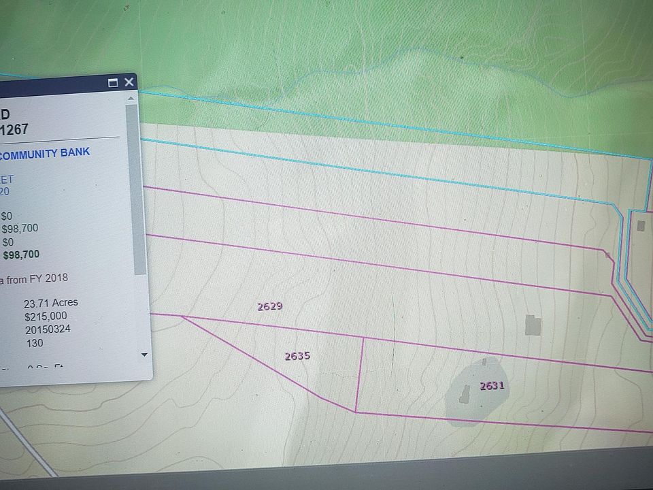Click the 23.71 Acres value

51,302
